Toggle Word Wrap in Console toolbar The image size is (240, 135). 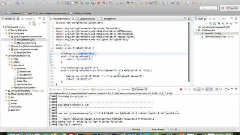(x=203, y=89)
